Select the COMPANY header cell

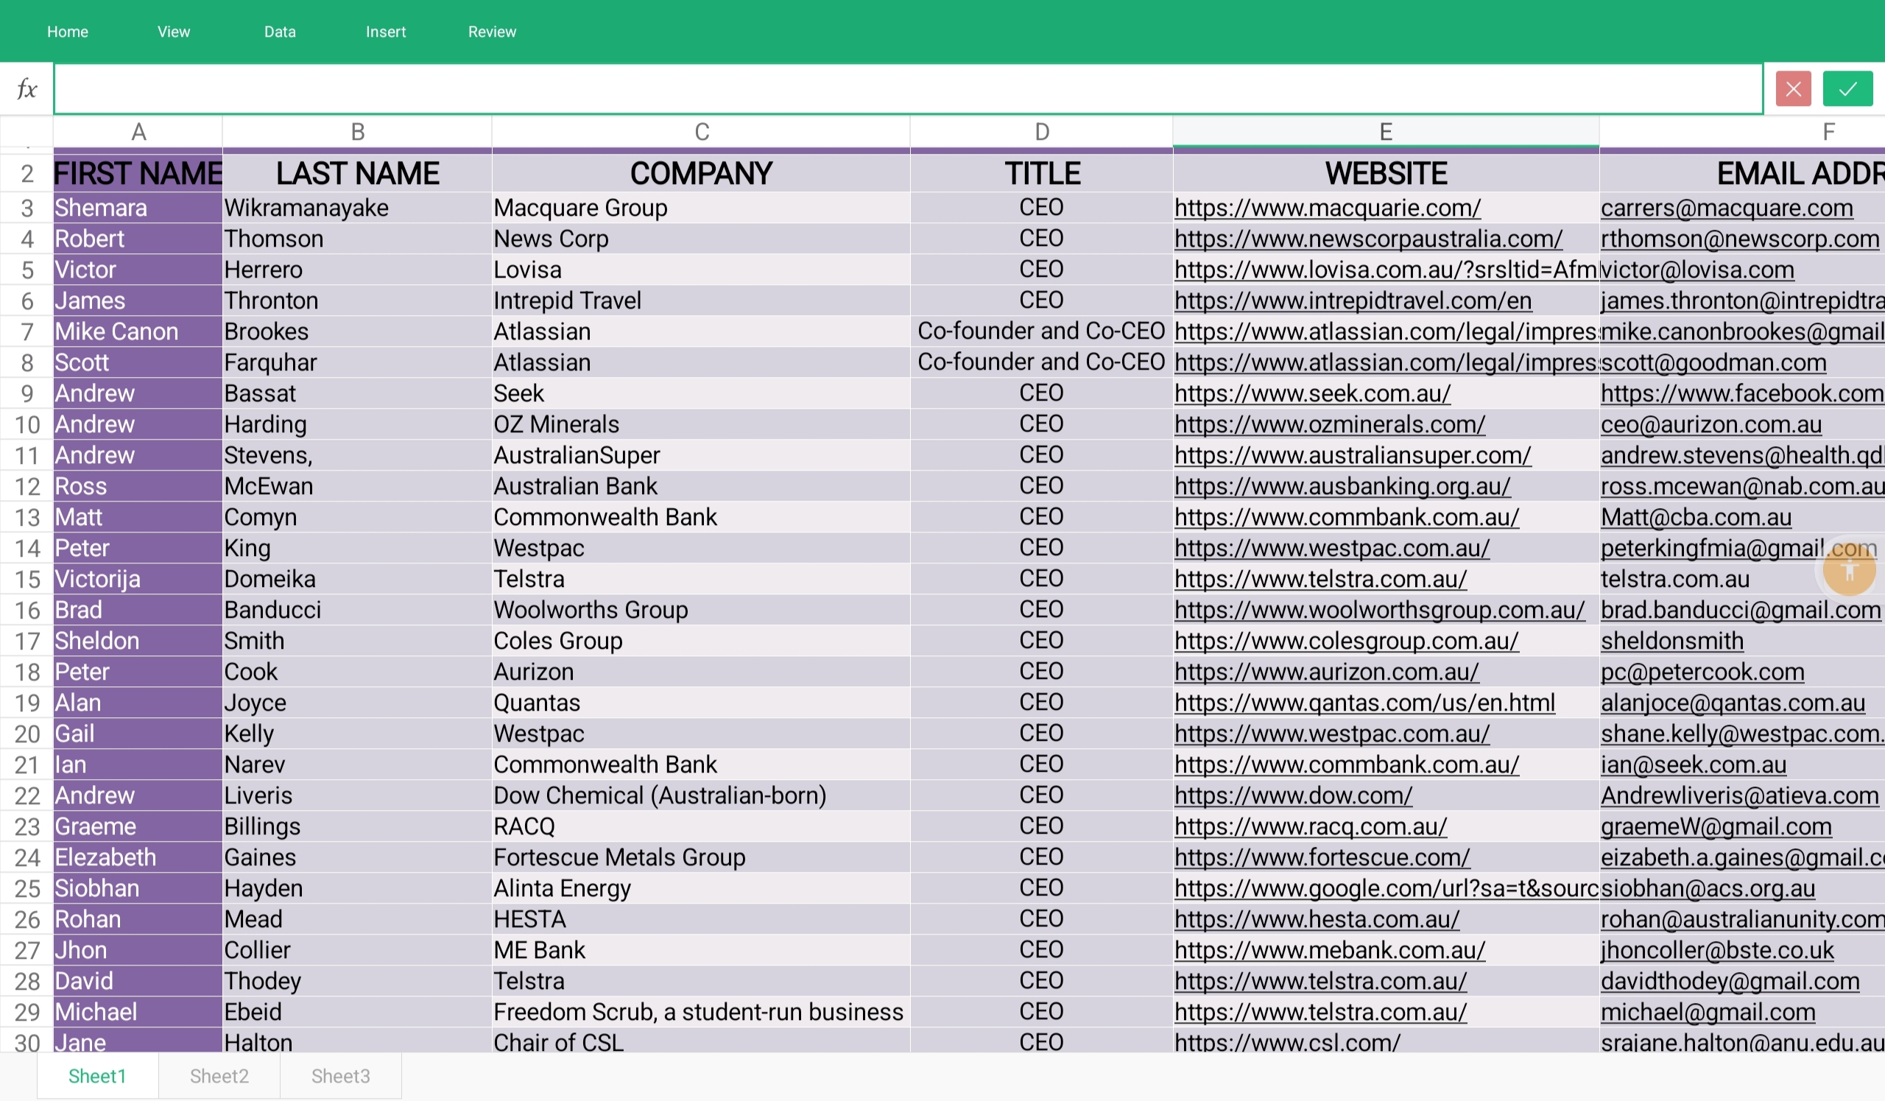pyautogui.click(x=701, y=174)
